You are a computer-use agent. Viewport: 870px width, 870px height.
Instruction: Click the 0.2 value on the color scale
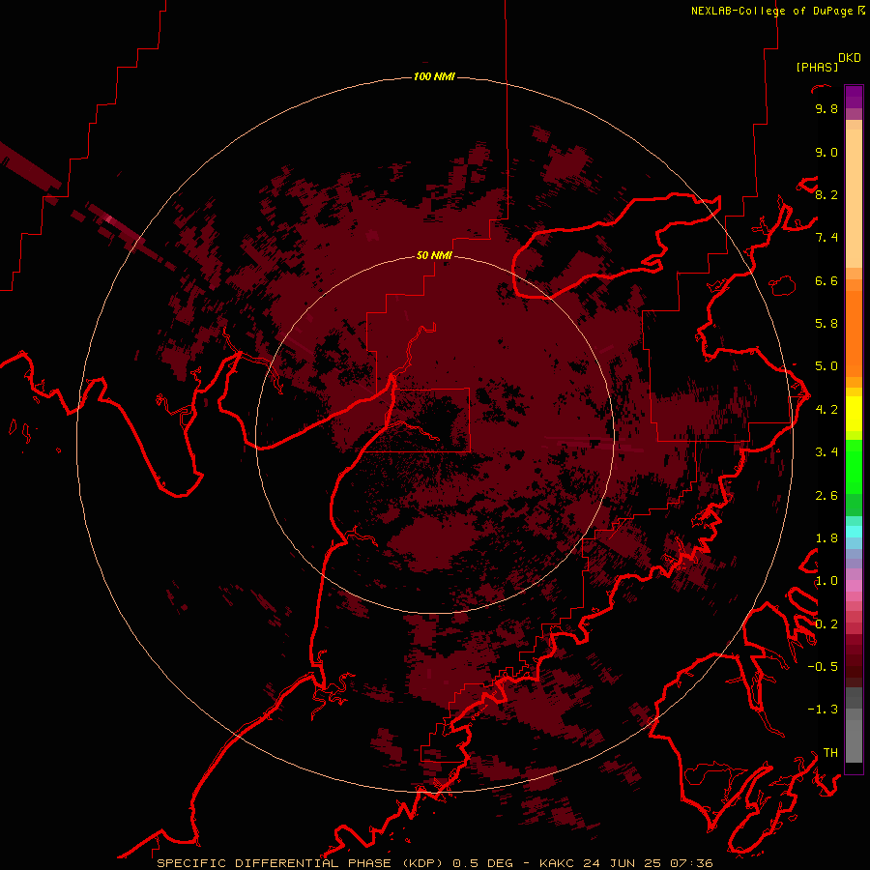pos(826,624)
